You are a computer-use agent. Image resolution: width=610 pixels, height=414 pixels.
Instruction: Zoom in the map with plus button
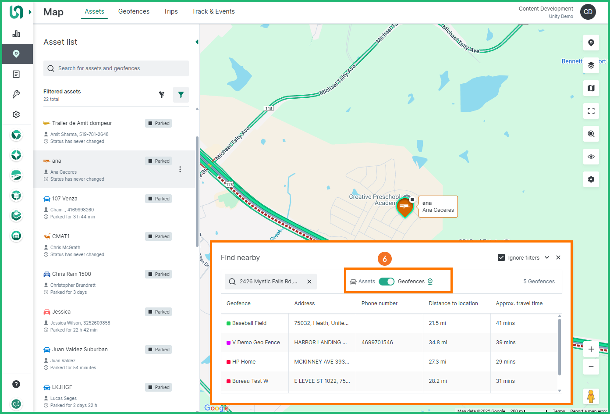click(591, 349)
